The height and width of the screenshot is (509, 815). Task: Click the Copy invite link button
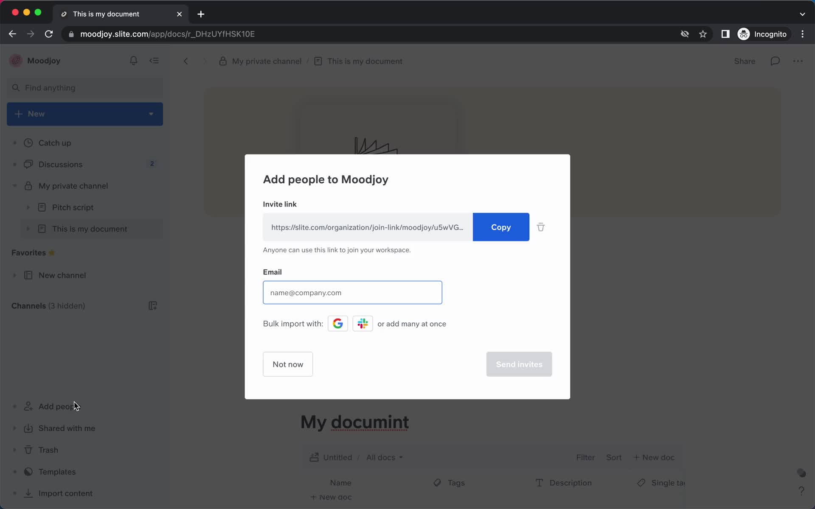(x=501, y=227)
